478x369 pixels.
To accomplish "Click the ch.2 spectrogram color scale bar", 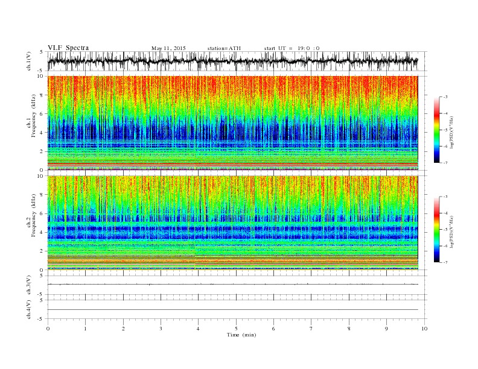I will [437, 229].
